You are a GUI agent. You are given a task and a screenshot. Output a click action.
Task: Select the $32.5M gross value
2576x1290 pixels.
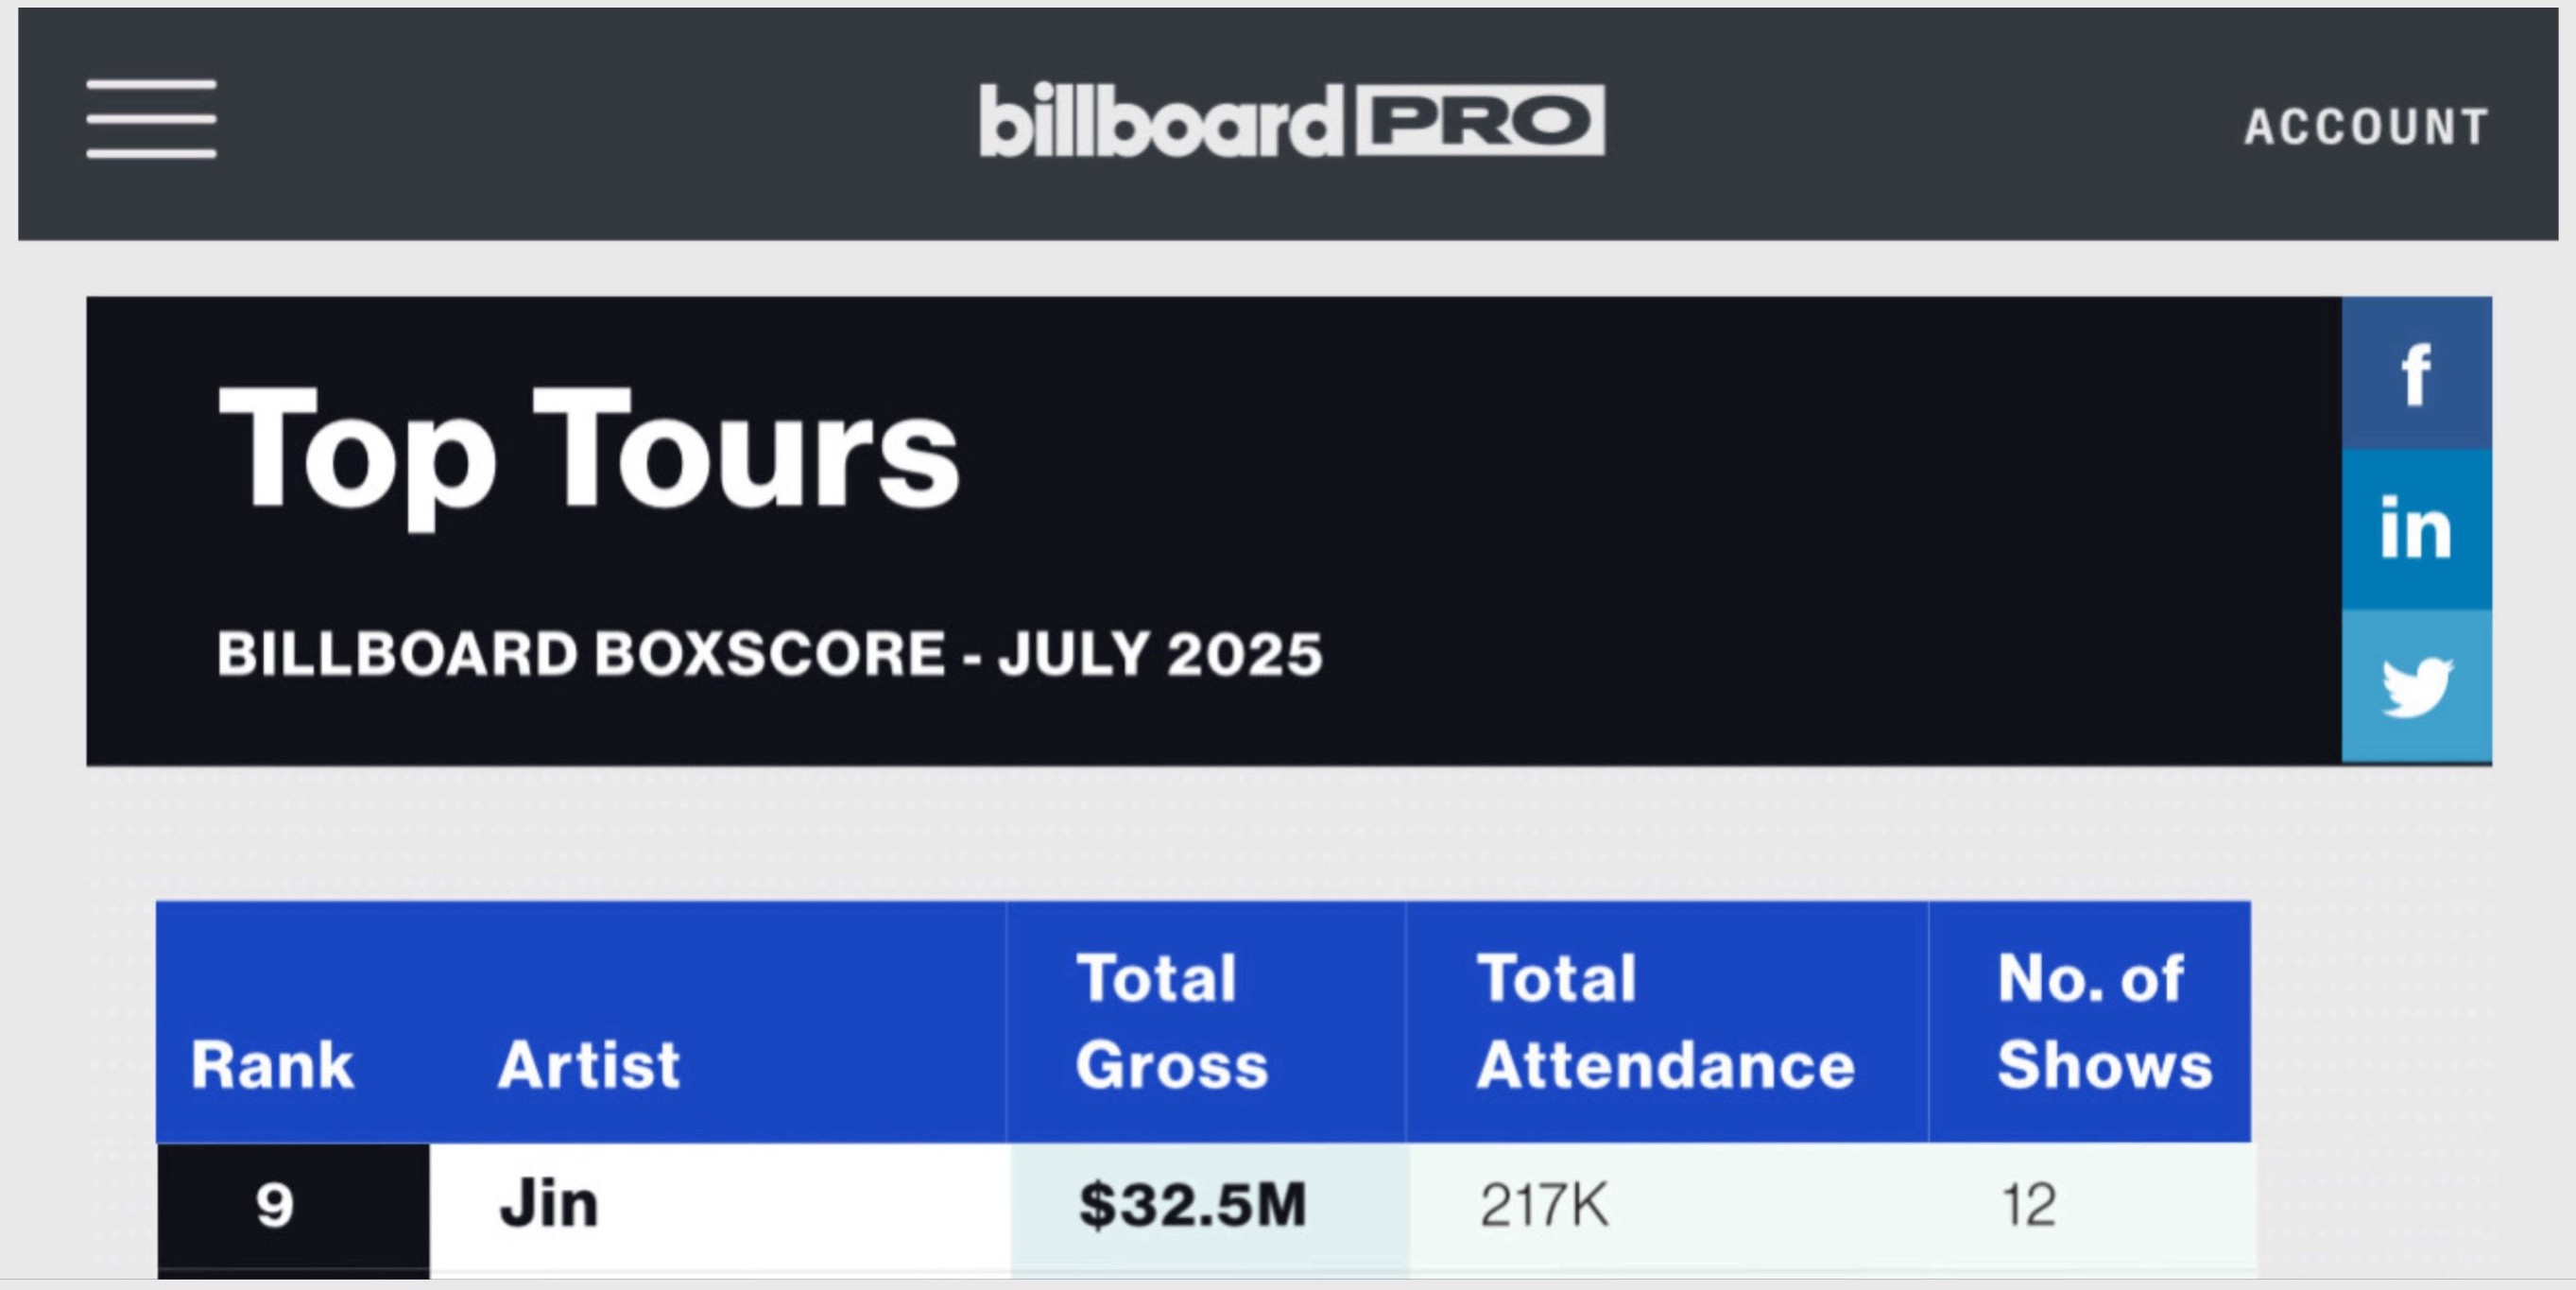pos(1192,1204)
